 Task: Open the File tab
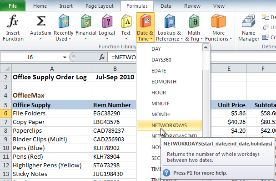tap(13, 6)
